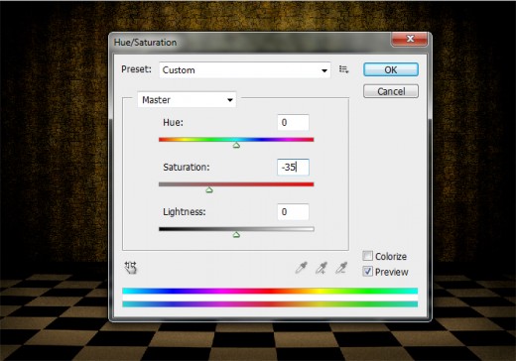Image resolution: width=516 pixels, height=361 pixels.
Task: Click the Lightness: label
Action: click(x=185, y=211)
